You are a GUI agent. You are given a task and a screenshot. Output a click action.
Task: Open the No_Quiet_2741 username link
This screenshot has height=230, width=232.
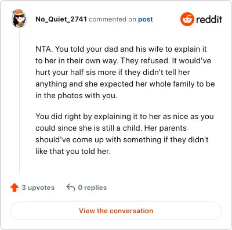coord(61,19)
